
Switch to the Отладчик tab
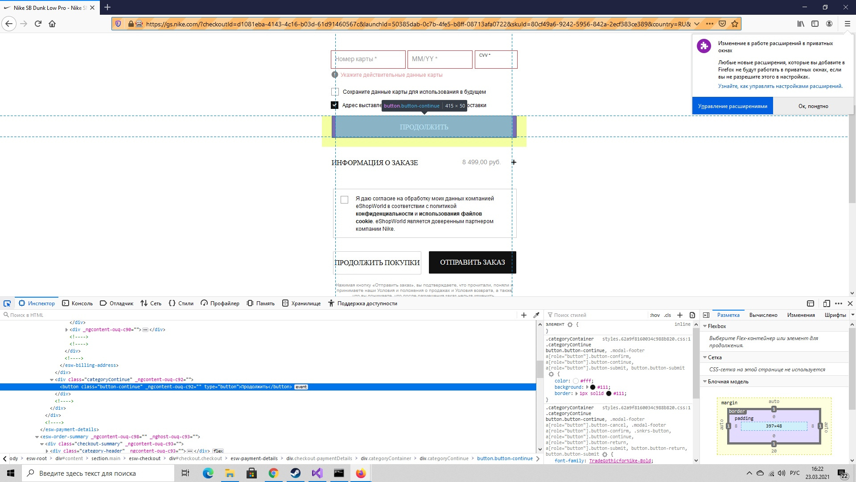click(117, 303)
